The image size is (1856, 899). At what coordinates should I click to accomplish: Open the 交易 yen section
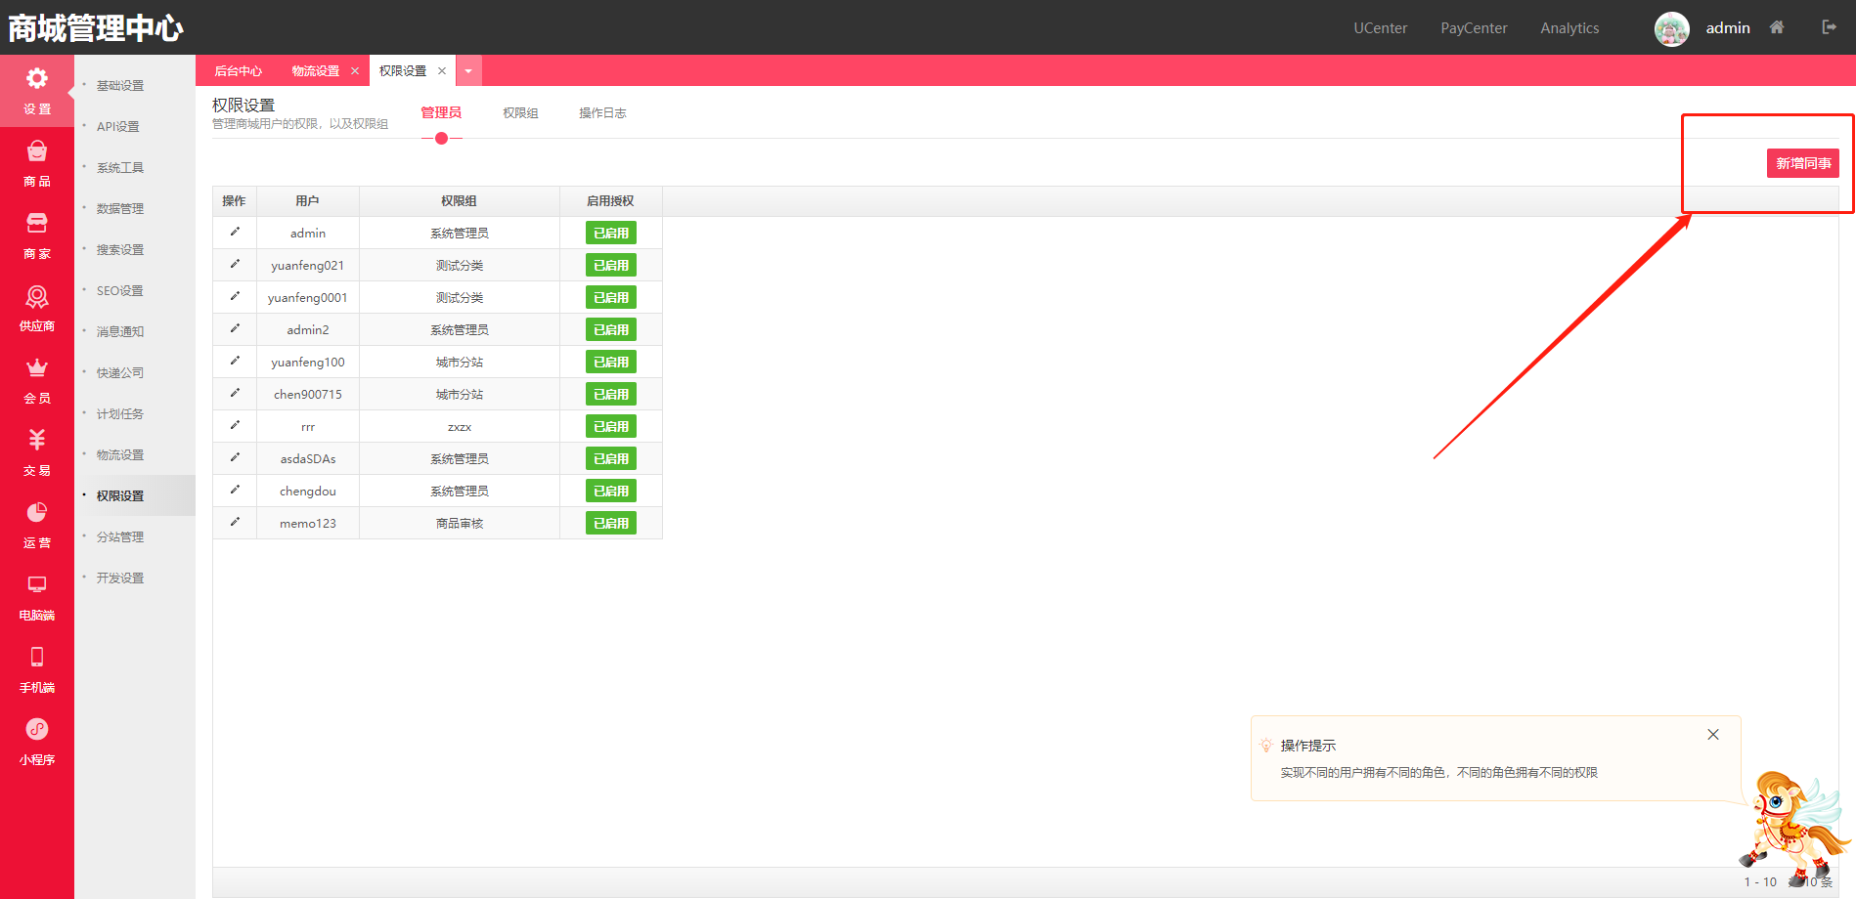pyautogui.click(x=37, y=452)
